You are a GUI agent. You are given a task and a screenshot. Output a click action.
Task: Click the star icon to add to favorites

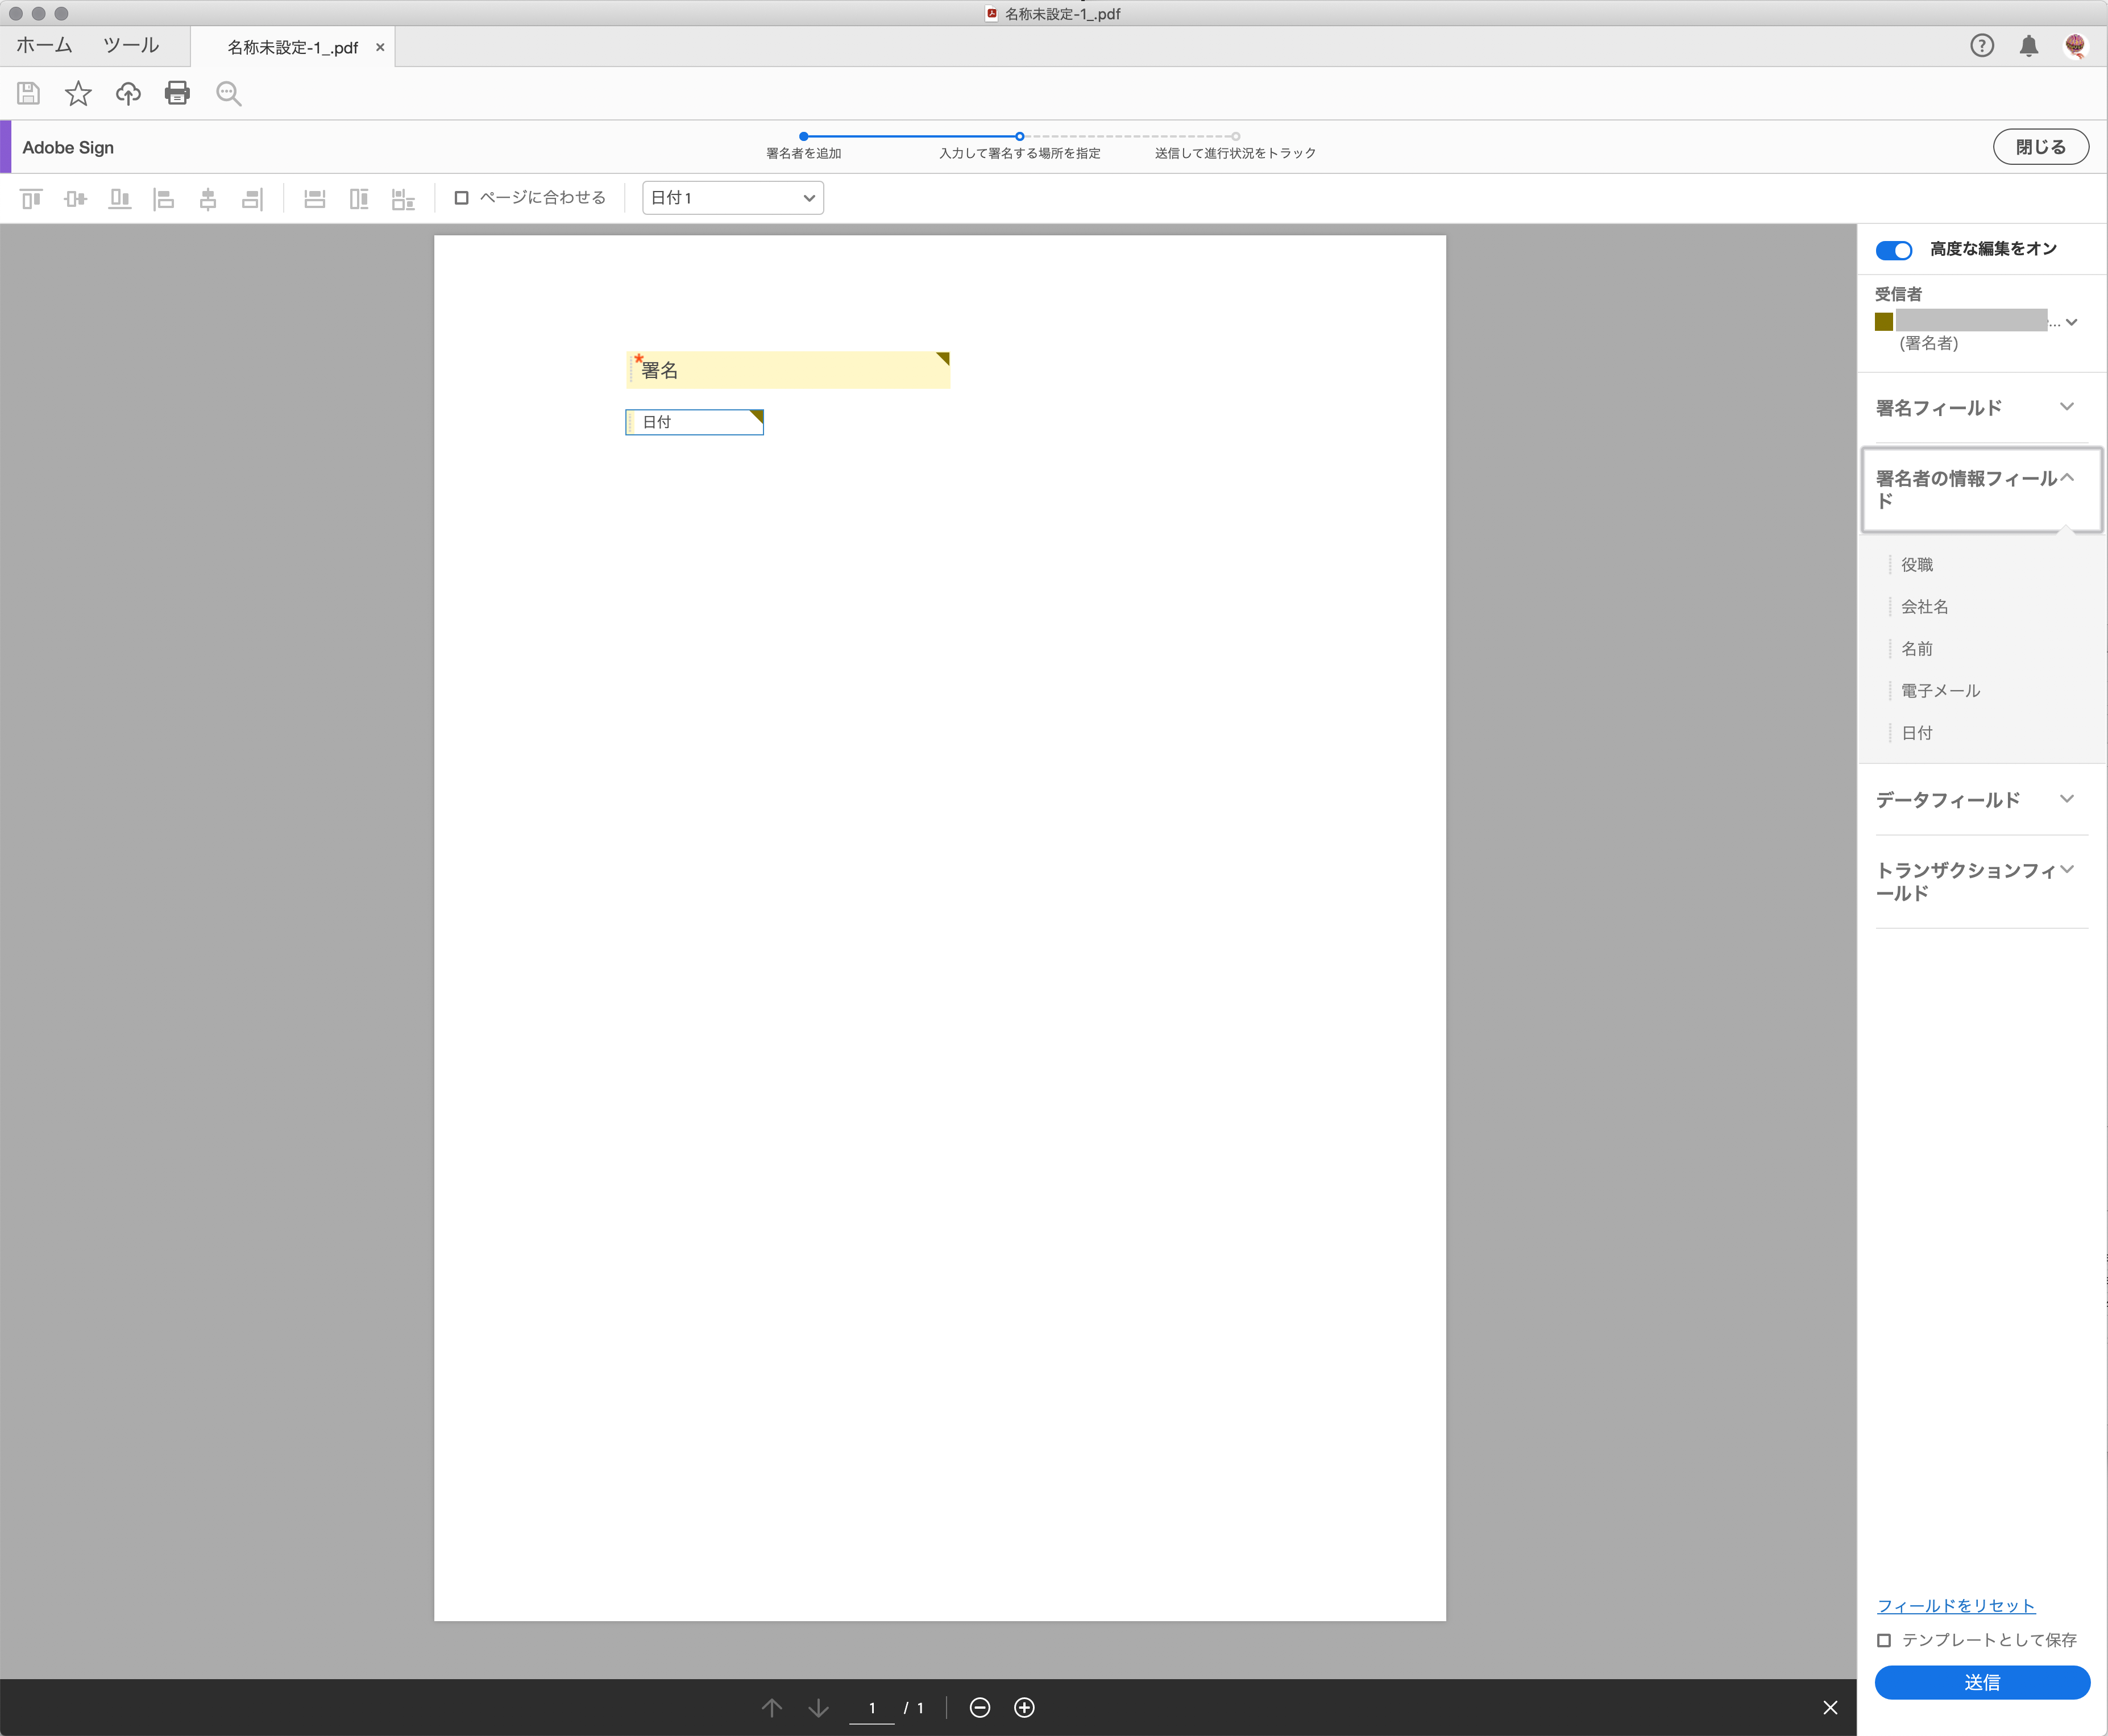pyautogui.click(x=77, y=93)
